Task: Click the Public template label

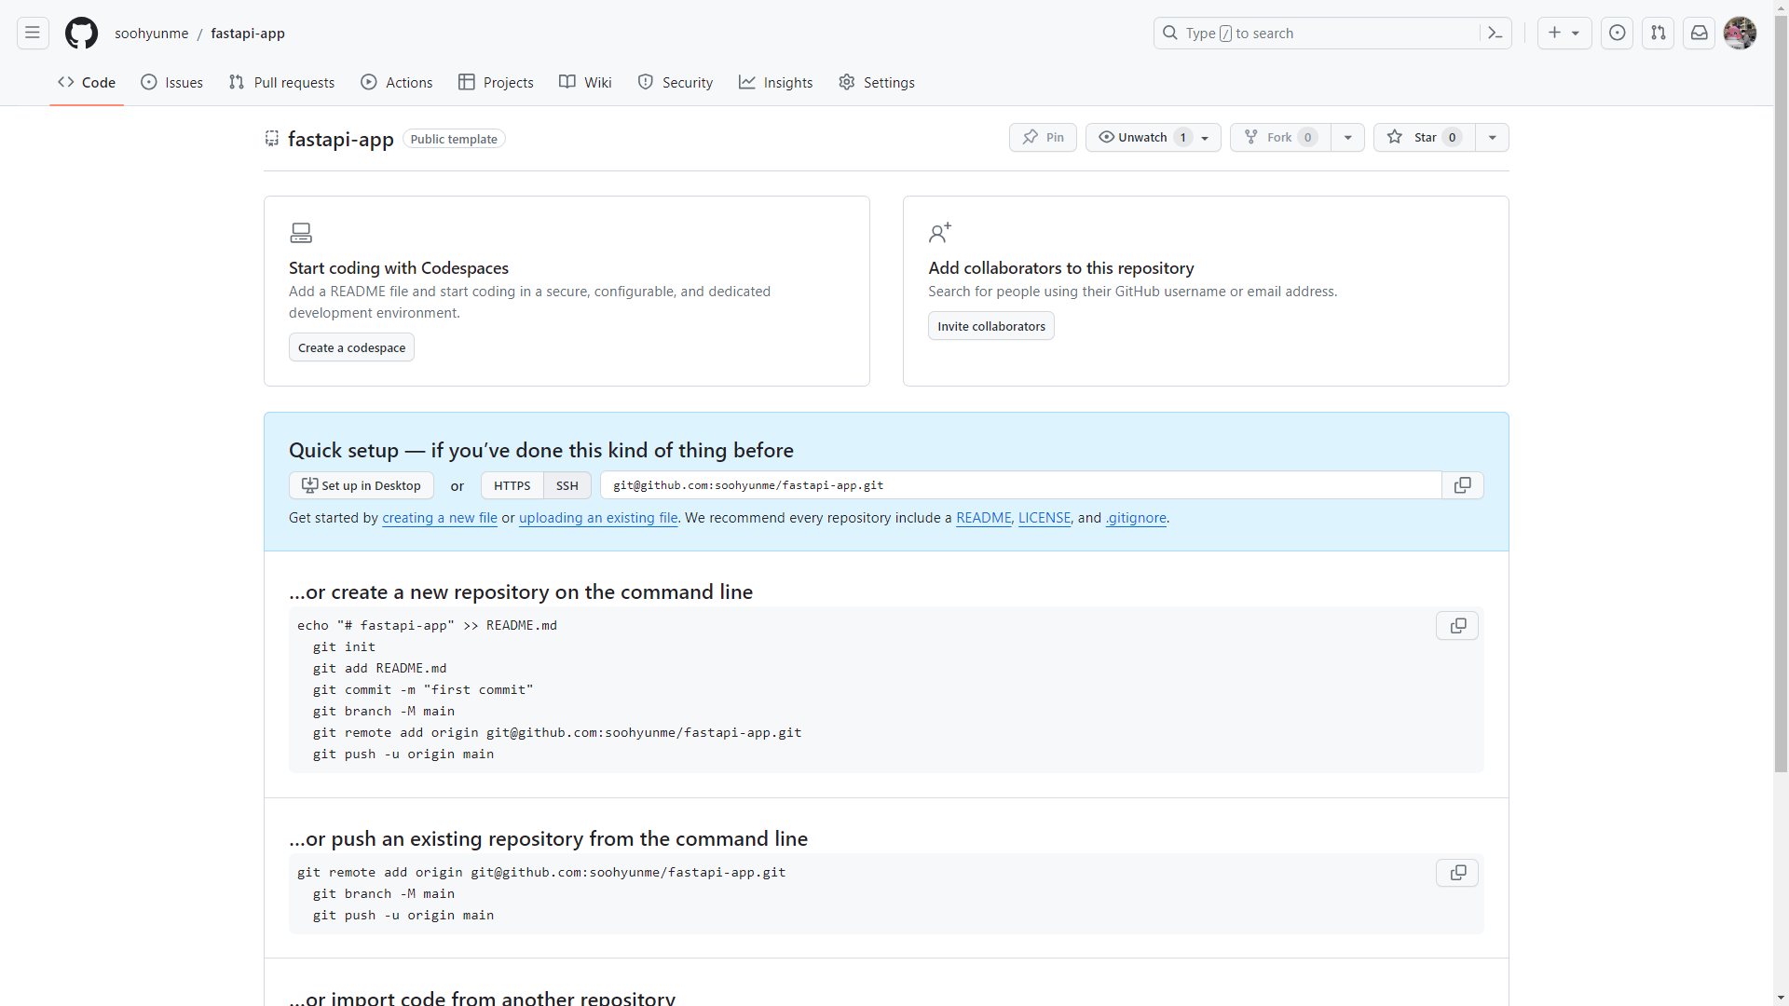Action: (x=454, y=139)
